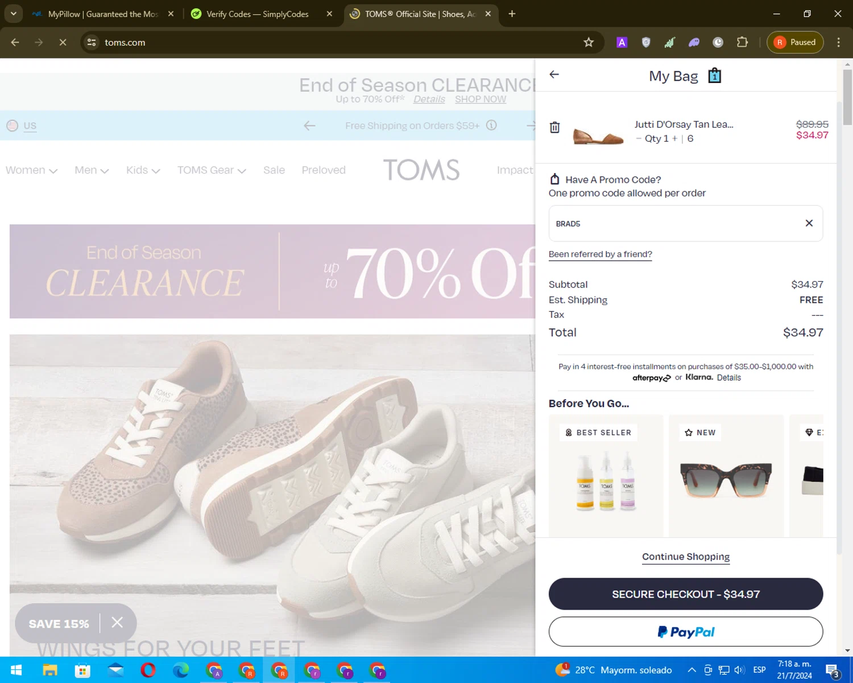Open Afterpay/Klarna Details link
This screenshot has width=853, height=683.
pyautogui.click(x=728, y=377)
